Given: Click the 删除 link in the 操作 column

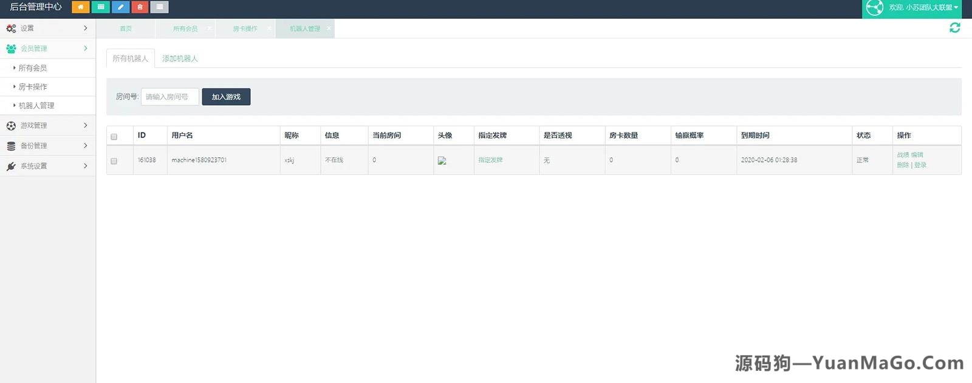Looking at the screenshot, I should (x=903, y=165).
